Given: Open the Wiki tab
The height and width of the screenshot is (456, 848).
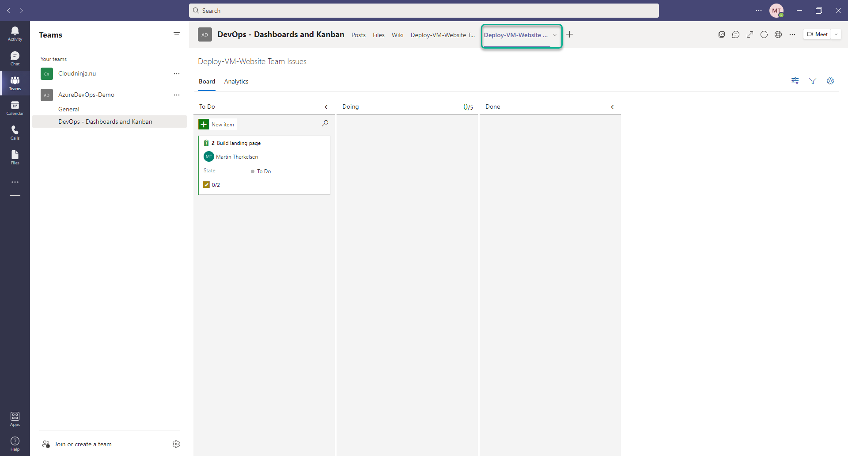Looking at the screenshot, I should [397, 35].
